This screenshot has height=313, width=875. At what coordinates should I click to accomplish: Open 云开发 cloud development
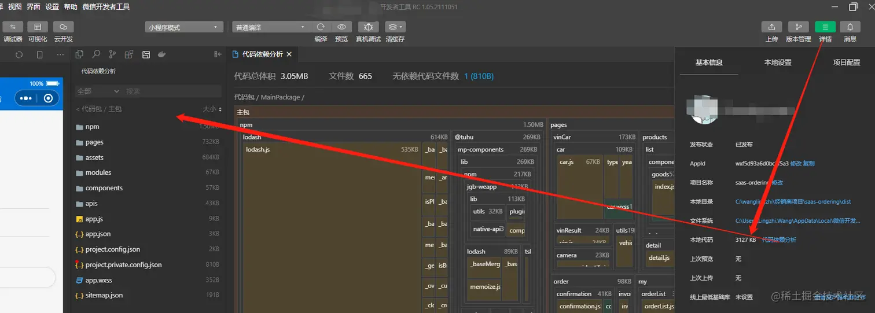click(63, 27)
